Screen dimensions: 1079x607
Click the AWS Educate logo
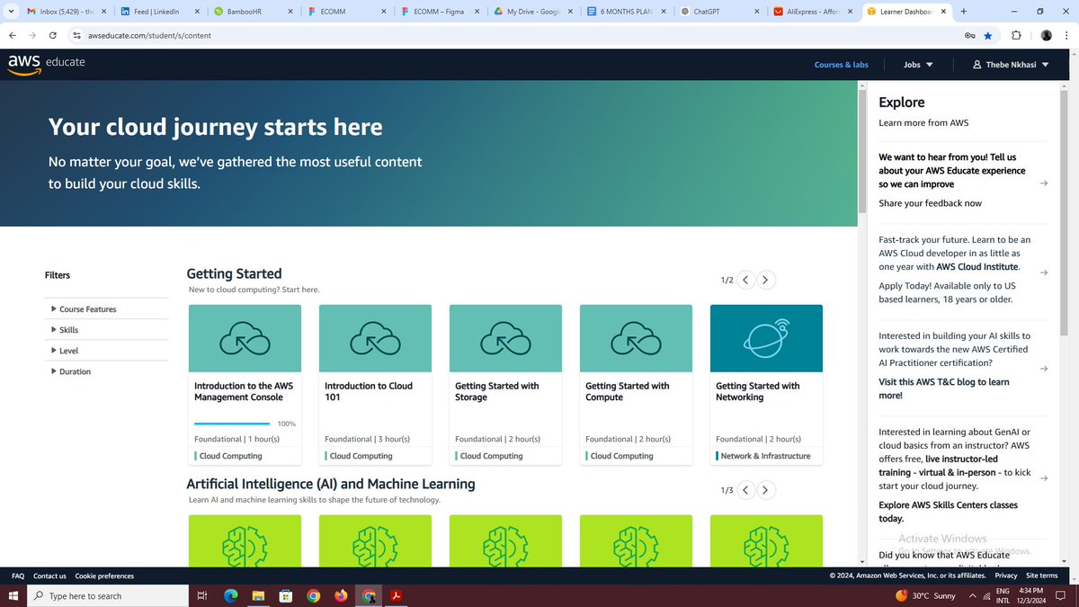point(46,64)
